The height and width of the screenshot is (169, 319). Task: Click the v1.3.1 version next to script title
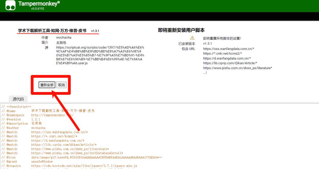95,31
